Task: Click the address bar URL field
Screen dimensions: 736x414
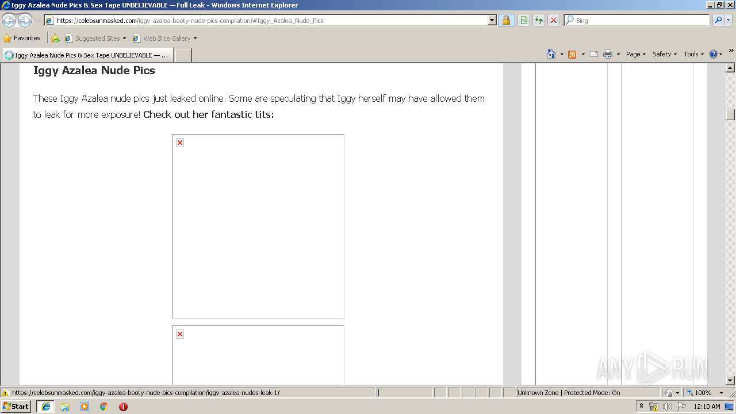Action: tap(270, 21)
